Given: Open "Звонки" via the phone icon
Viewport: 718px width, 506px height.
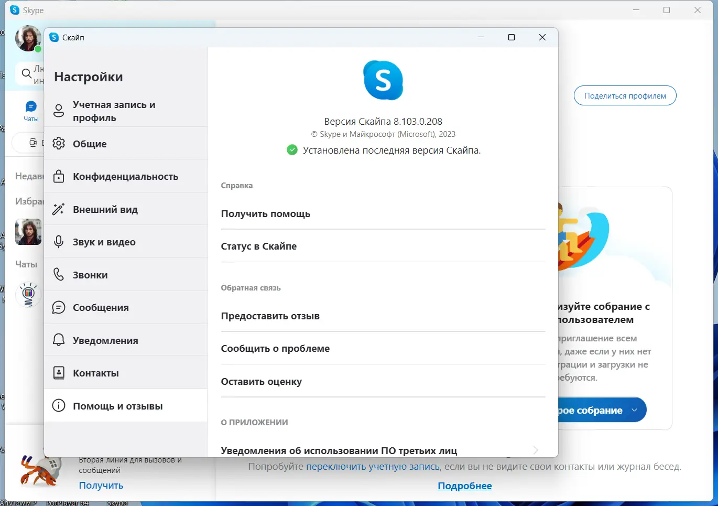Looking at the screenshot, I should tap(59, 274).
